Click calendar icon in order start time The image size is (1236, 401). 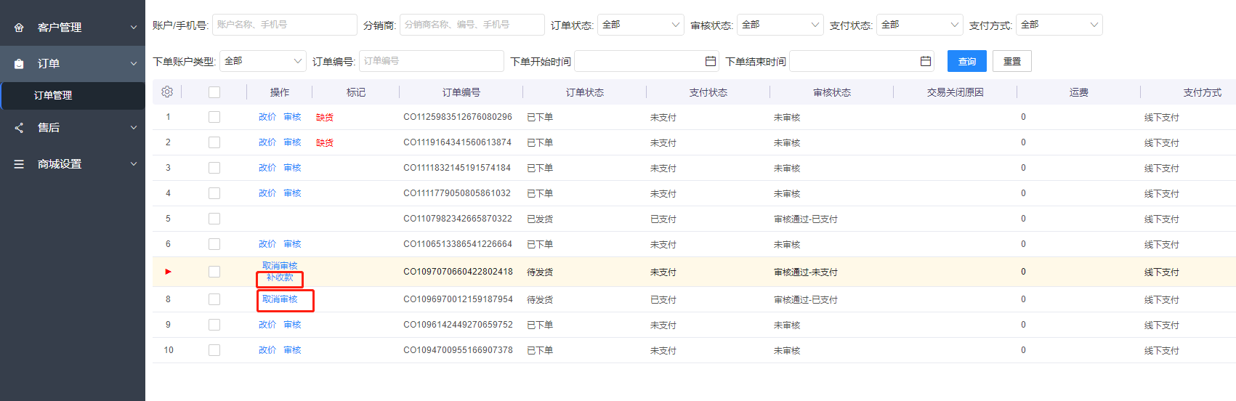(710, 62)
